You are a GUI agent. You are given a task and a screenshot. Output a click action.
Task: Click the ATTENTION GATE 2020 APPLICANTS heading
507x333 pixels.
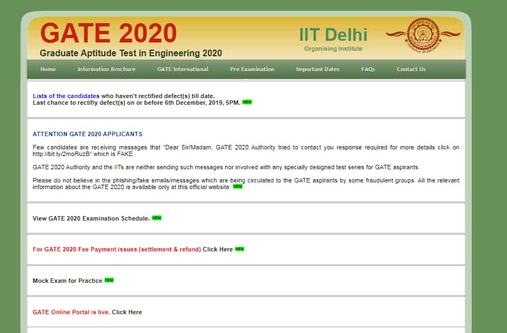pyautogui.click(x=87, y=134)
